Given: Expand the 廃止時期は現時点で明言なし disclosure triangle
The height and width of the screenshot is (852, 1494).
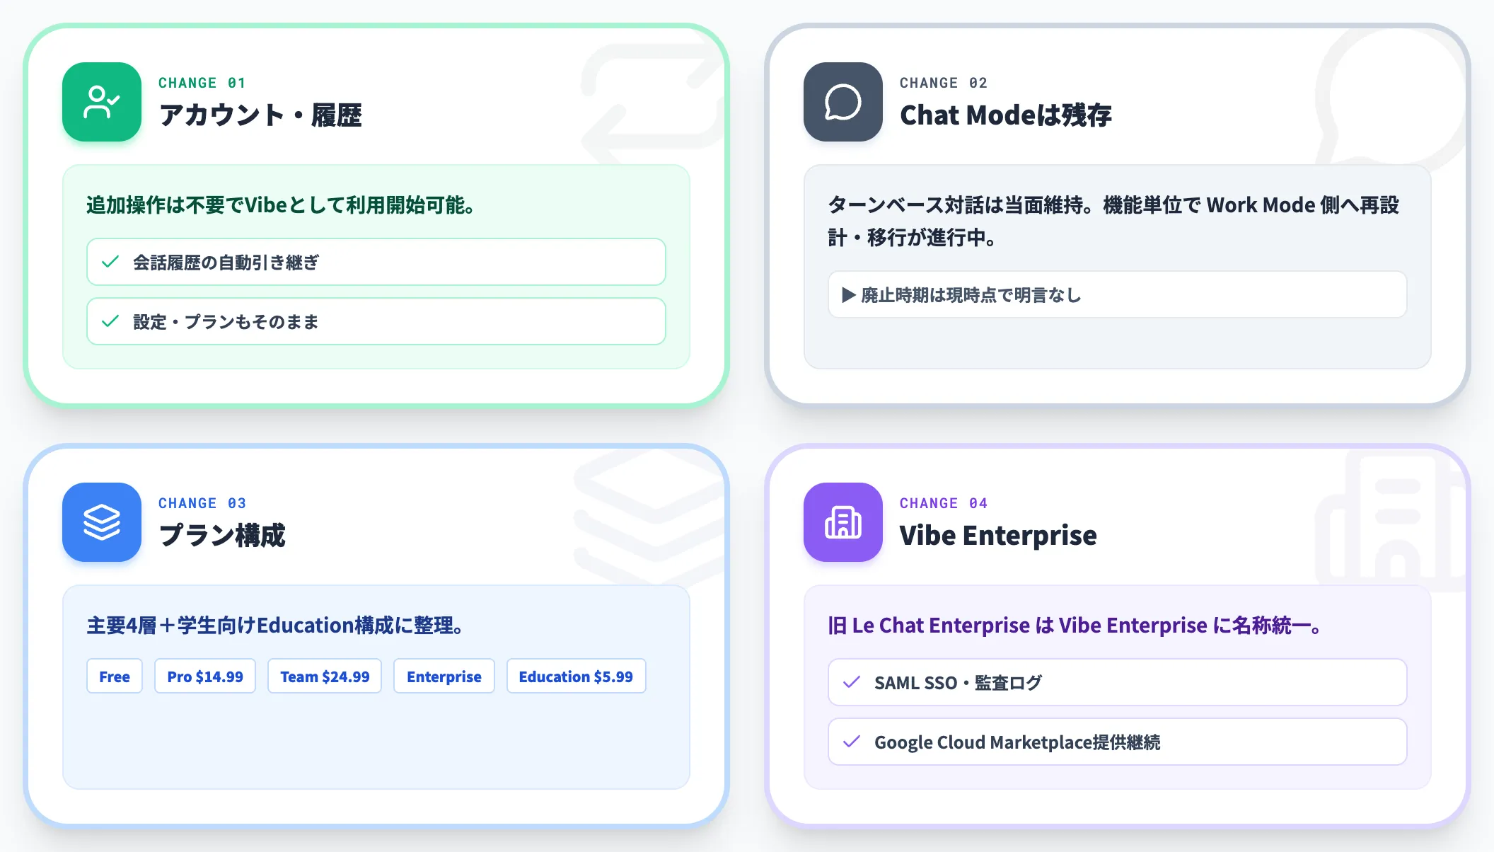Looking at the screenshot, I should (x=849, y=295).
